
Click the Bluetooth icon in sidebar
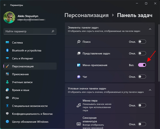coord(7,50)
